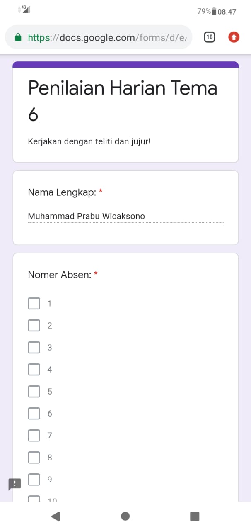Viewport: 251px width, 531px height.
Task: Tap the red update arrow icon
Action: point(234,37)
